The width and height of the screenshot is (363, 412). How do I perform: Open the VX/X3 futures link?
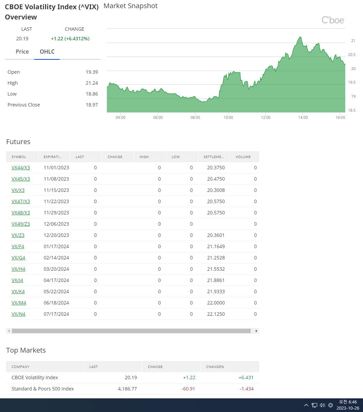18,190
